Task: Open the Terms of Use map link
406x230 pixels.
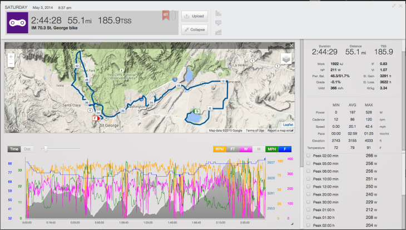Action: (x=255, y=131)
